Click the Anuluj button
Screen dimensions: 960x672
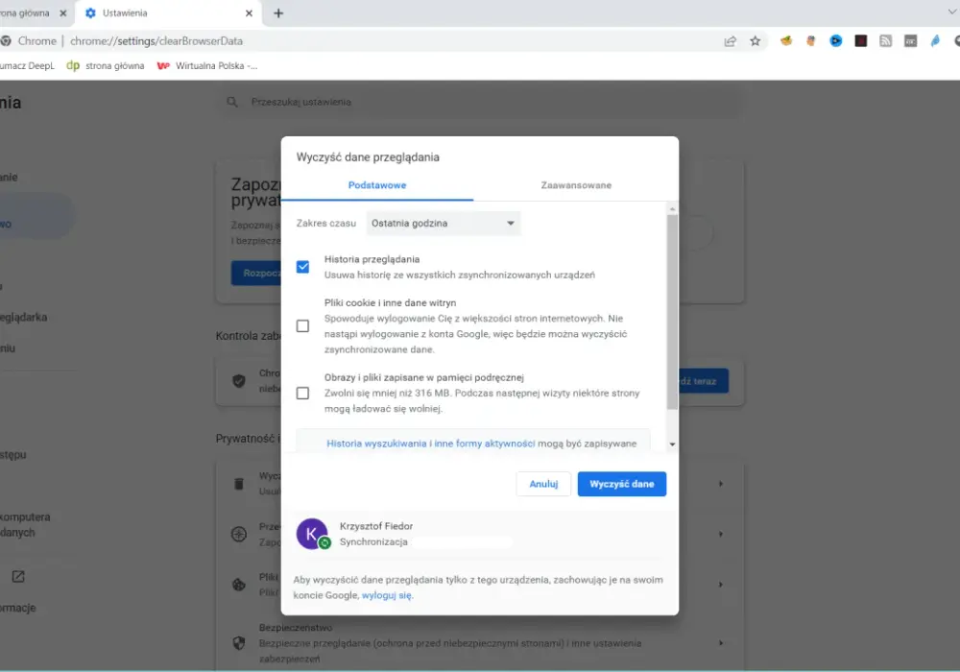(x=543, y=484)
